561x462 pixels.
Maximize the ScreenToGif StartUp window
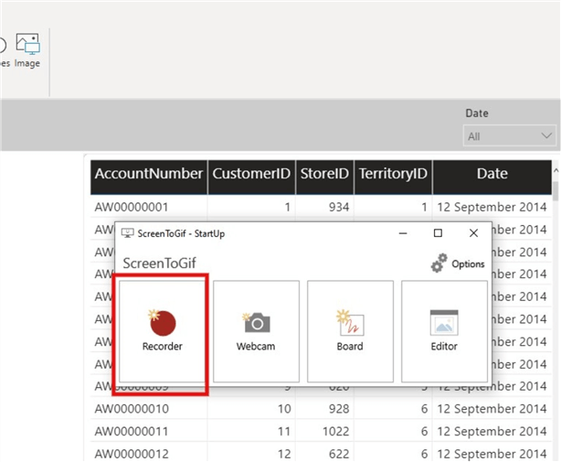pyautogui.click(x=438, y=233)
